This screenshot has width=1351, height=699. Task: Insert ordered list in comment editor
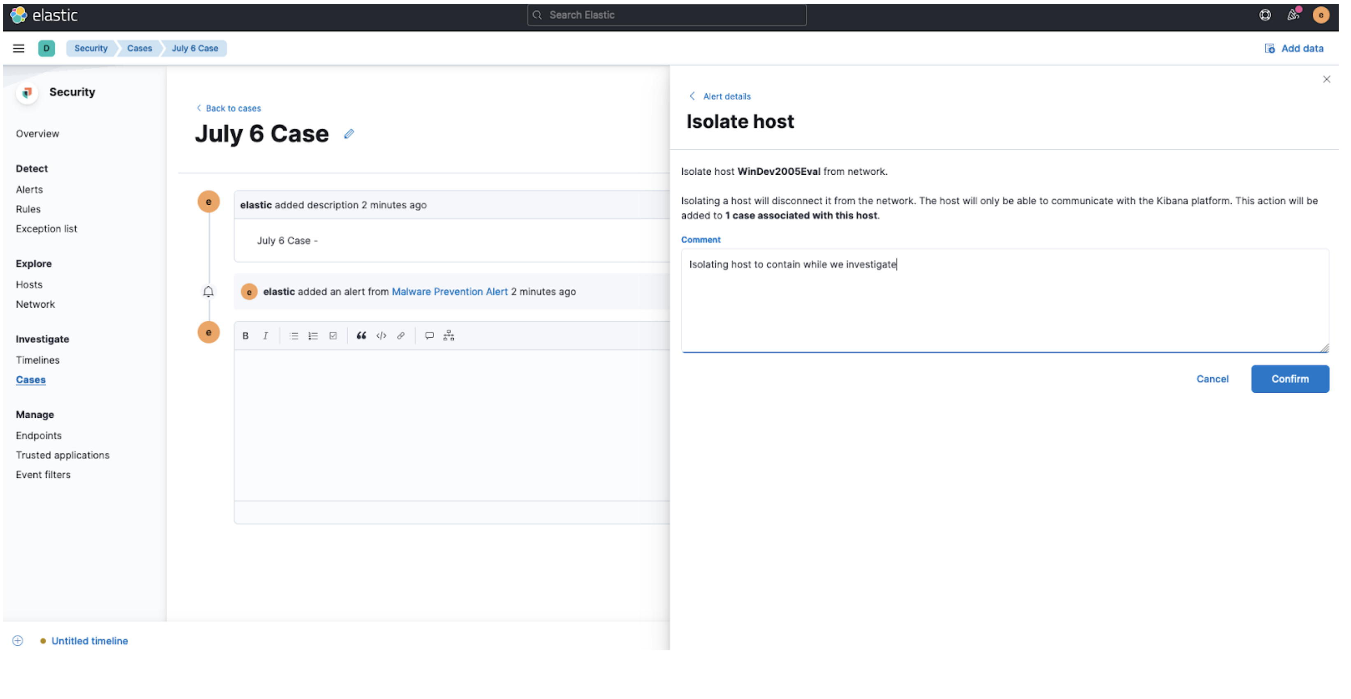313,336
